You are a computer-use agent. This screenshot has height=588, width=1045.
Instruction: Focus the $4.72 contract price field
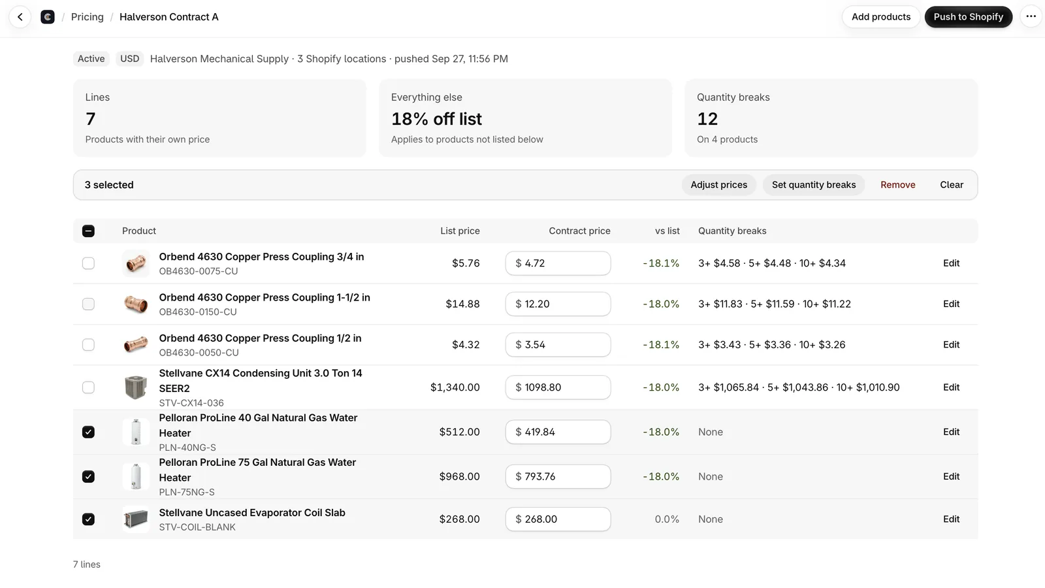tap(558, 263)
